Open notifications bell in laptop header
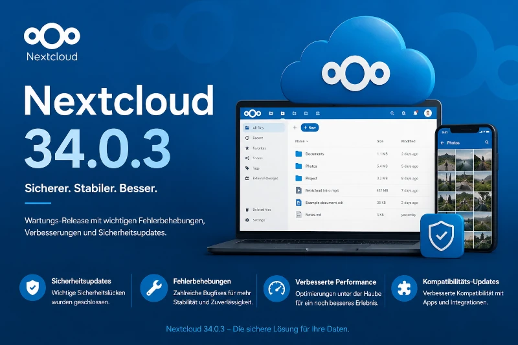Viewport: 518px width, 345px height. pyautogui.click(x=415, y=113)
